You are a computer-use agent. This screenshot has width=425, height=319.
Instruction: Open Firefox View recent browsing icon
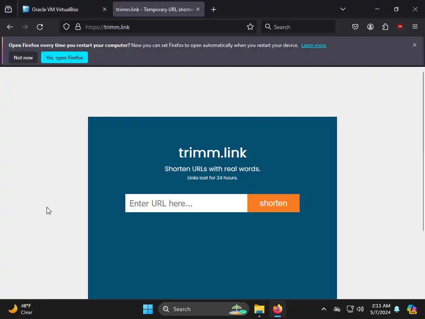[x=8, y=9]
